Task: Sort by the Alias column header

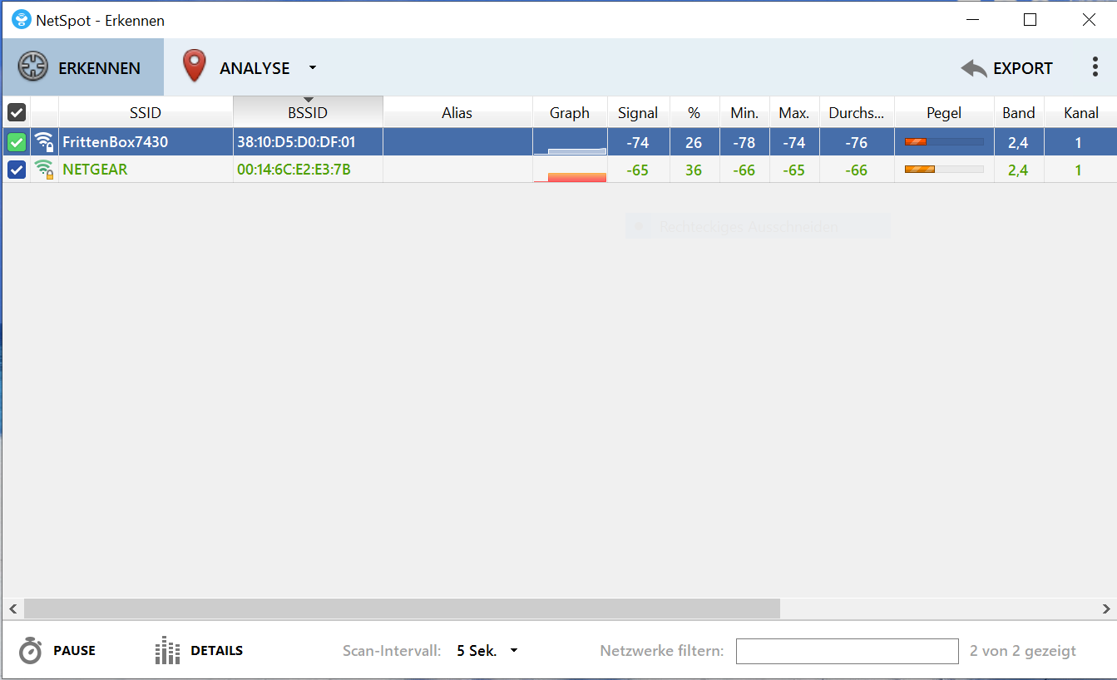Action: [x=457, y=113]
